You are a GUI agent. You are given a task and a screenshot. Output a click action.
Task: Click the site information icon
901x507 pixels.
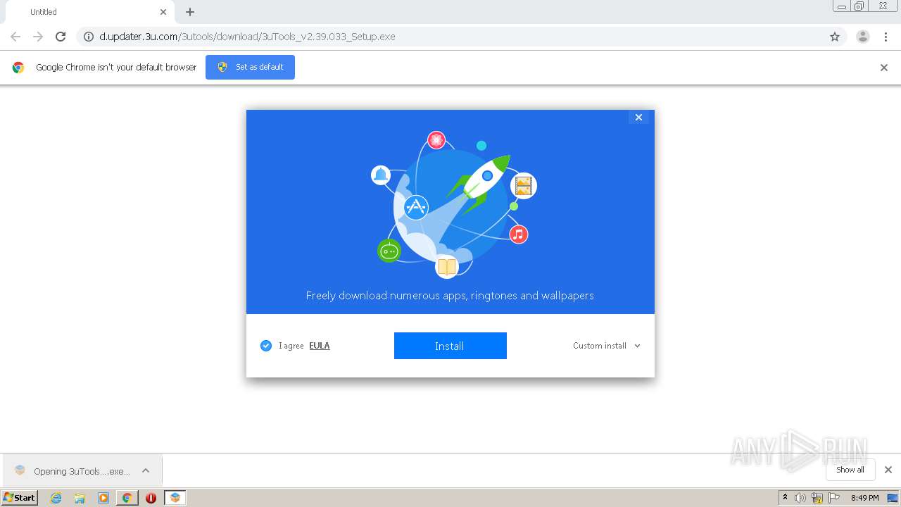[x=89, y=37]
